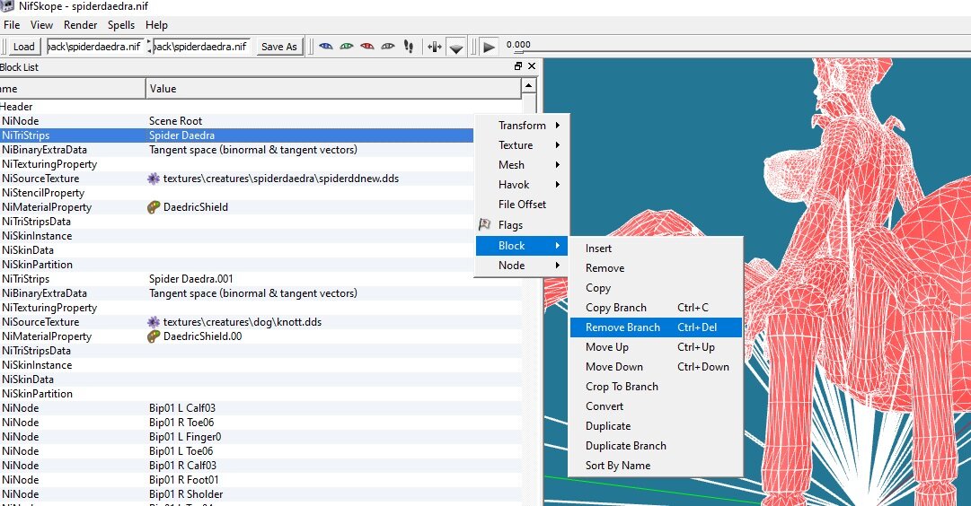Choose Move Down from submenu

(656, 368)
